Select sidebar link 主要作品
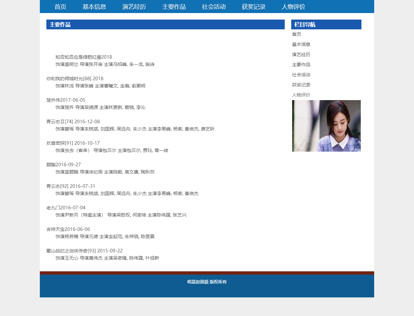The image size is (414, 316). (301, 65)
